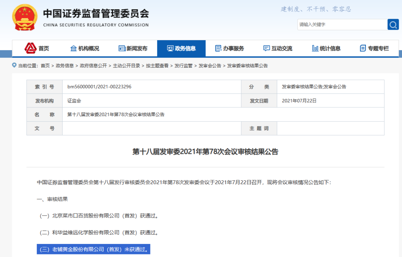Go to 发行监管 breadcrumb link

click(x=183, y=66)
